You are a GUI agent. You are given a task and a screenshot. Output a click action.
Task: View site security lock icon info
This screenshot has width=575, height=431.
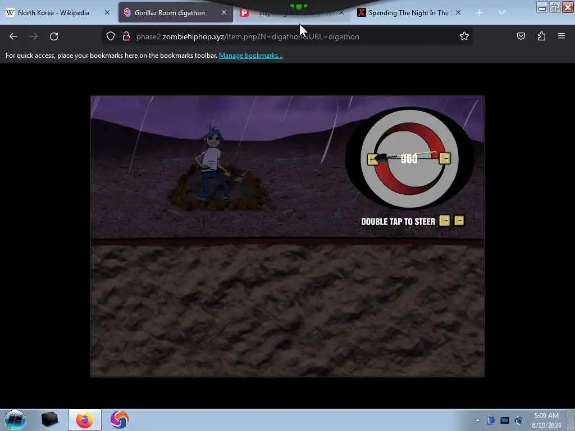tap(126, 36)
